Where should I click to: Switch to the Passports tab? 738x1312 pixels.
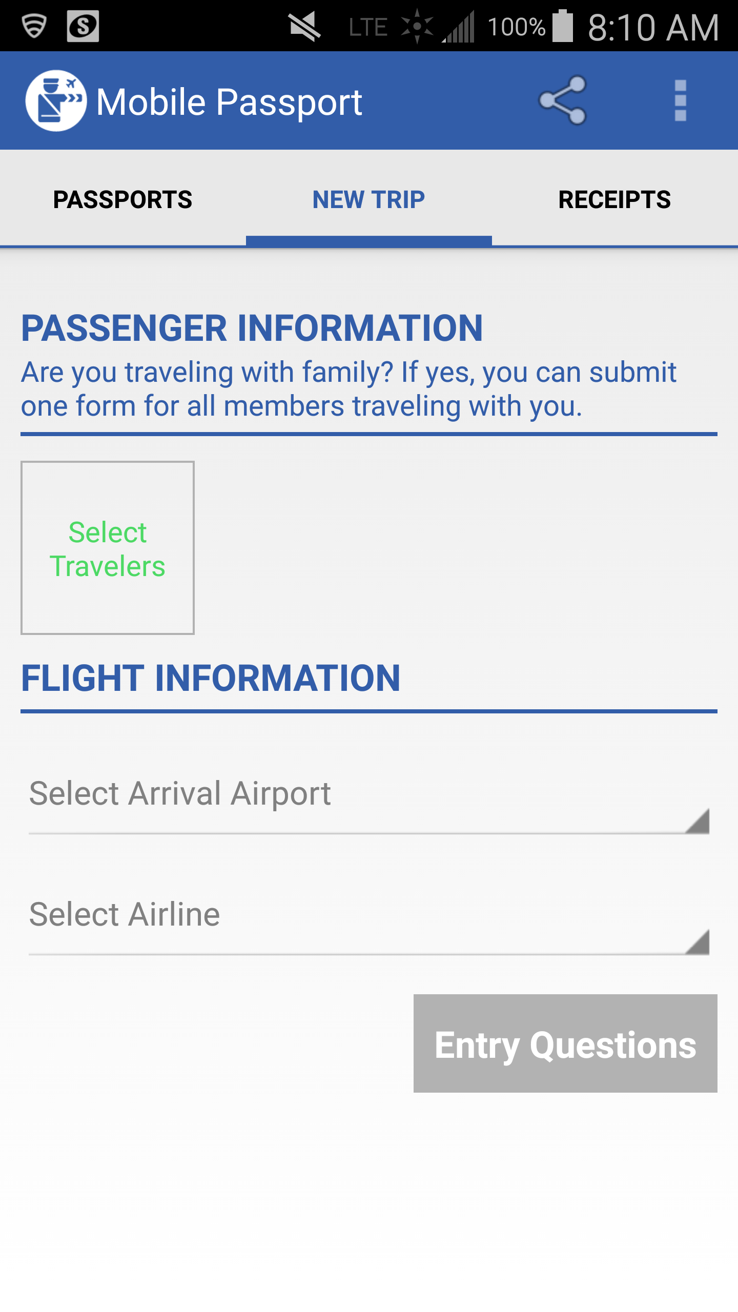pos(123,199)
